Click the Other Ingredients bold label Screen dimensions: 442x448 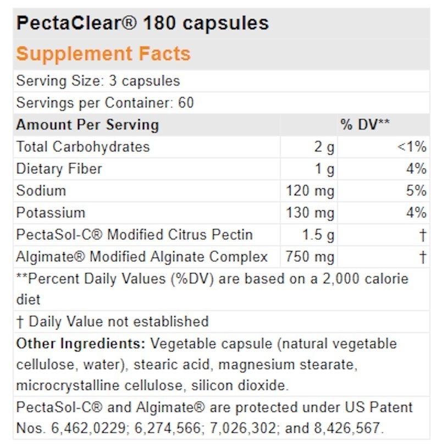tap(81, 344)
